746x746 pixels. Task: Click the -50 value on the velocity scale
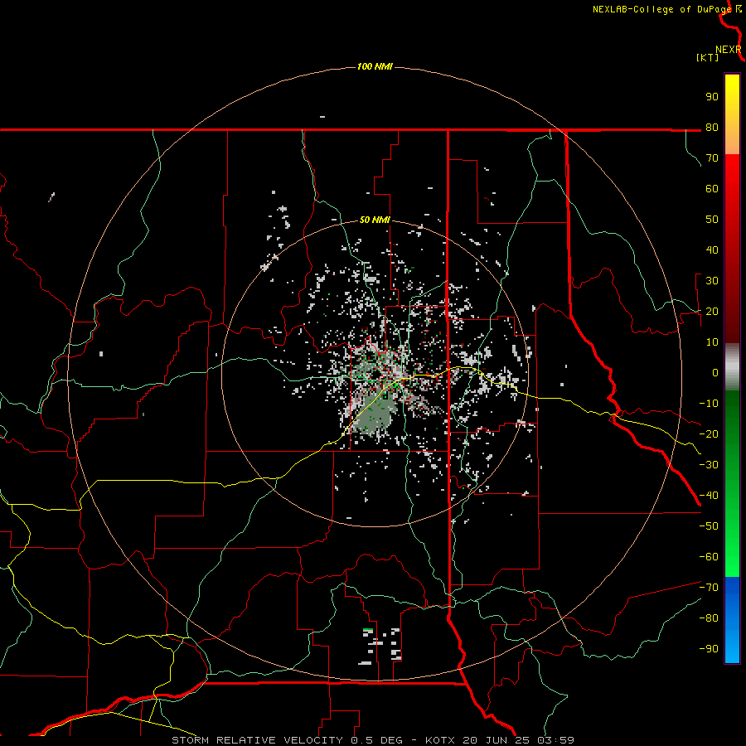[709, 526]
